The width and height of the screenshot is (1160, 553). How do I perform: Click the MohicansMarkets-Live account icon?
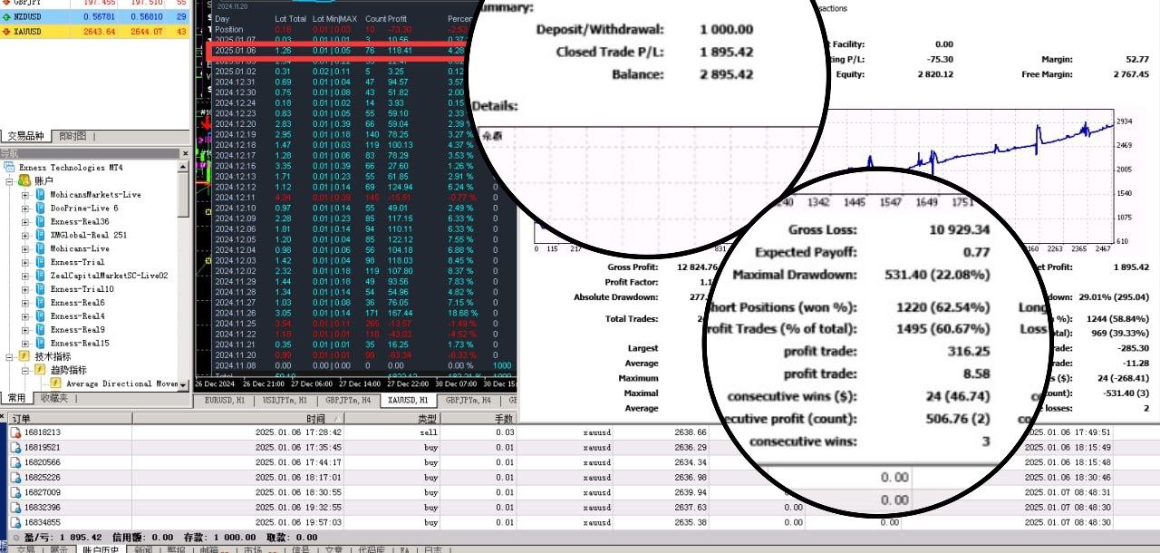(39, 195)
